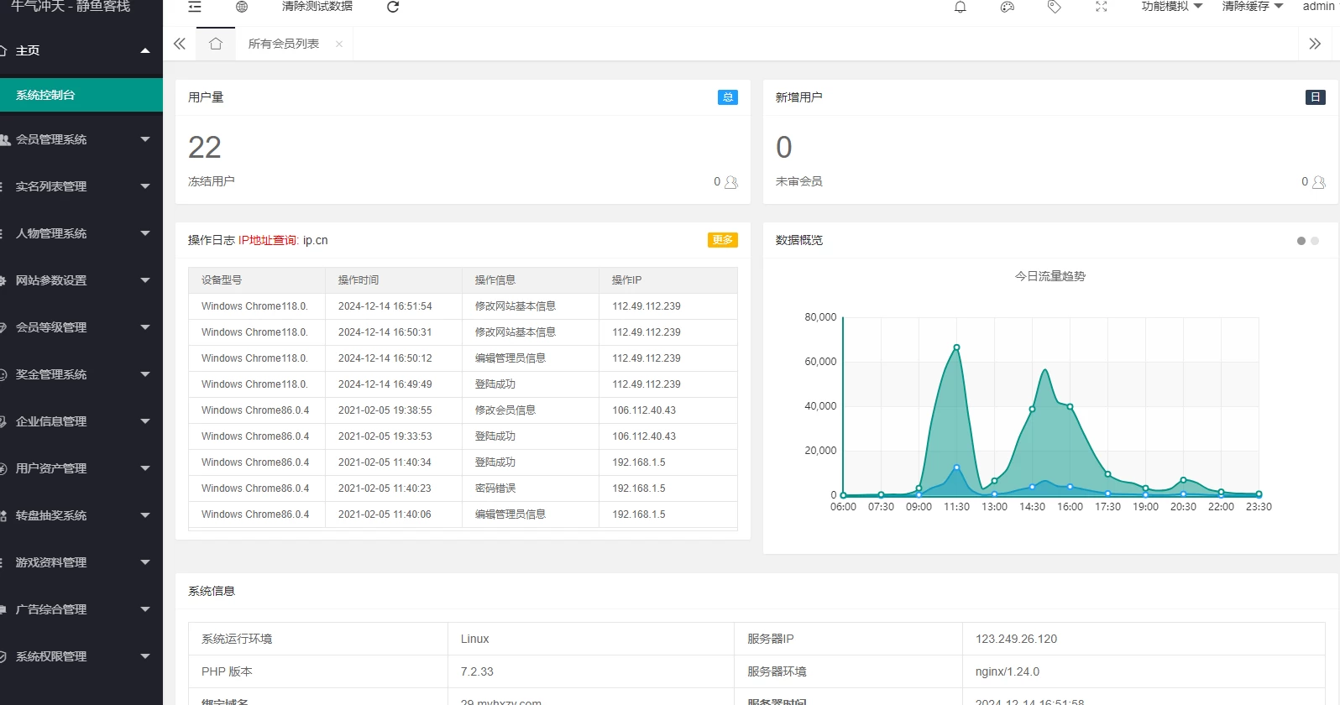Open the notification bell
This screenshot has height=705, width=1340.
pyautogui.click(x=961, y=7)
